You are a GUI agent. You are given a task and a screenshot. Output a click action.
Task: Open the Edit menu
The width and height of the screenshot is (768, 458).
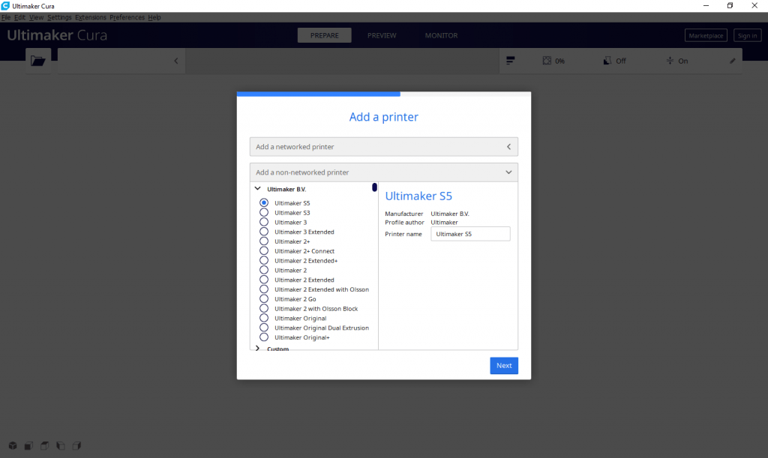[19, 17]
